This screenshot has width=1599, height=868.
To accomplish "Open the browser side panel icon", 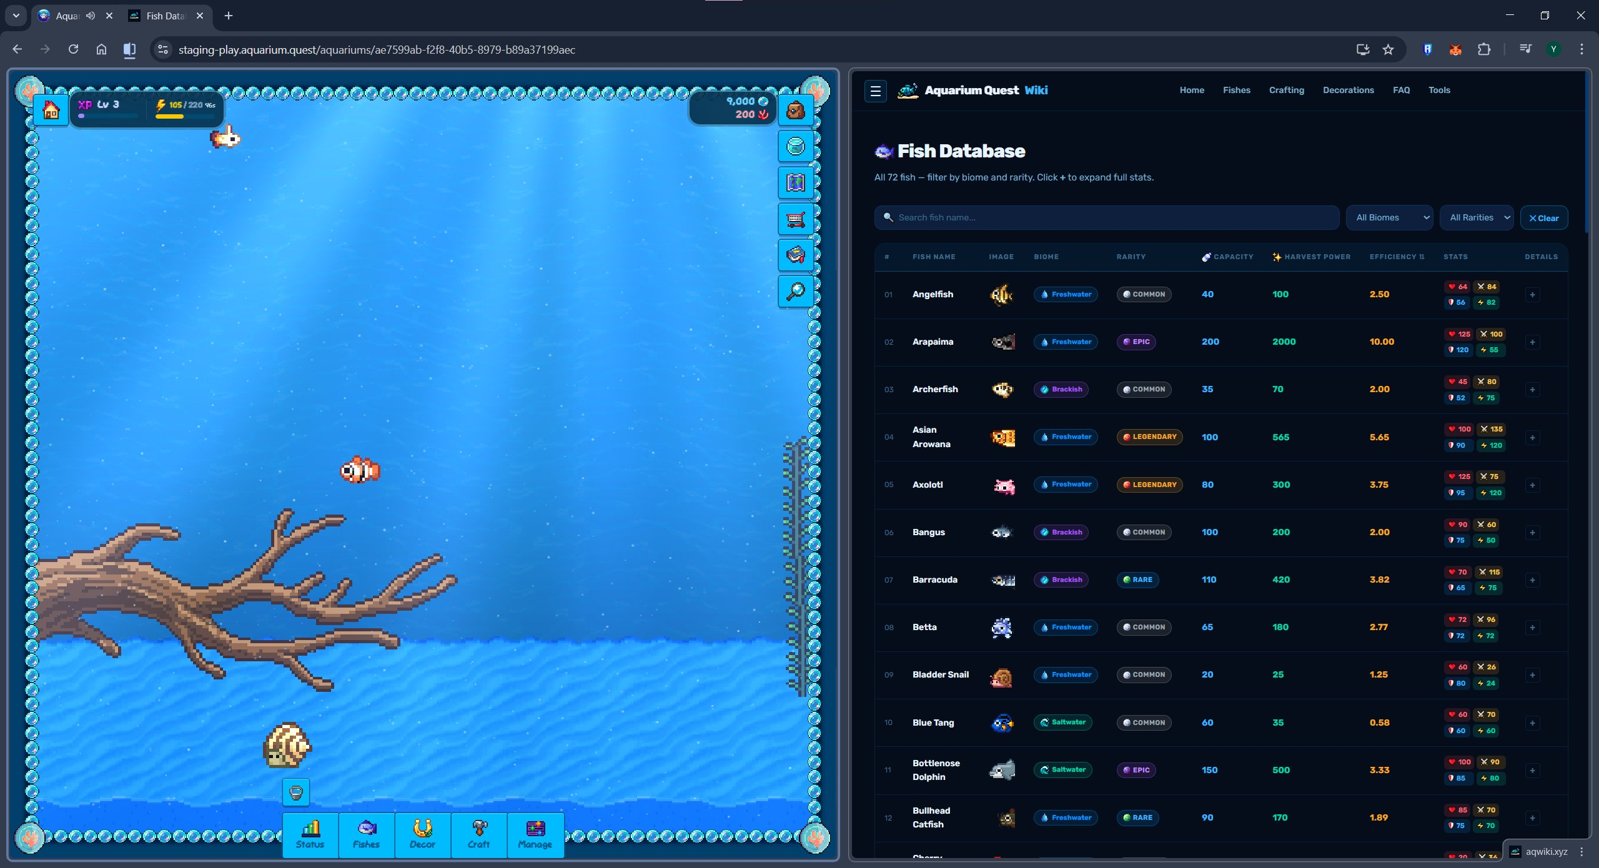I will [x=129, y=49].
